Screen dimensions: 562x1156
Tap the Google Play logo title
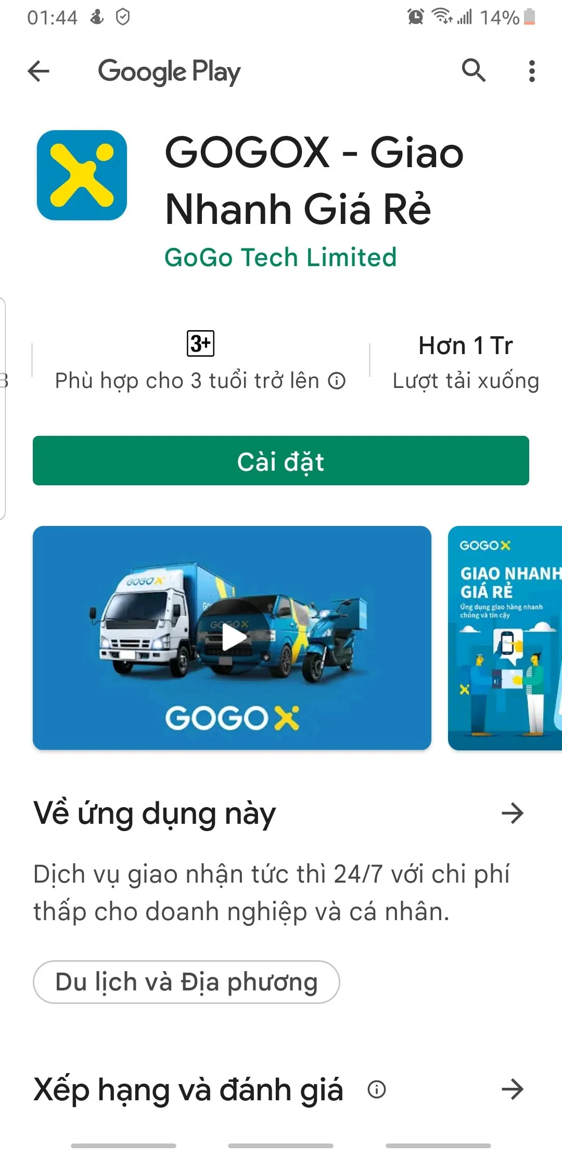(x=169, y=72)
